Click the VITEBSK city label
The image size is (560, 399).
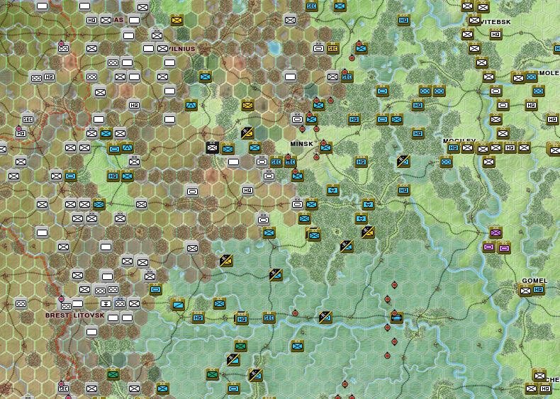[x=495, y=22]
